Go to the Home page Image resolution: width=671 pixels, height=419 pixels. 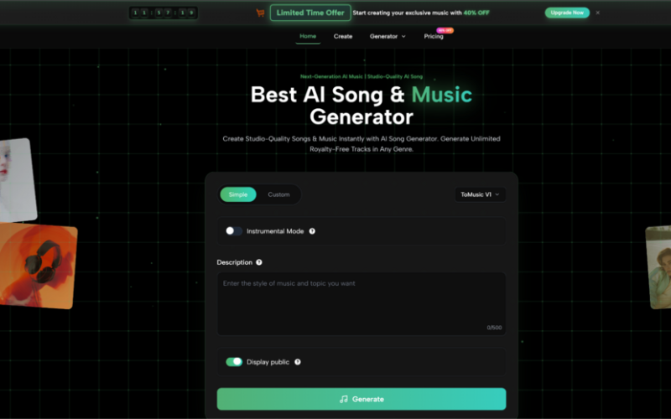[308, 36]
